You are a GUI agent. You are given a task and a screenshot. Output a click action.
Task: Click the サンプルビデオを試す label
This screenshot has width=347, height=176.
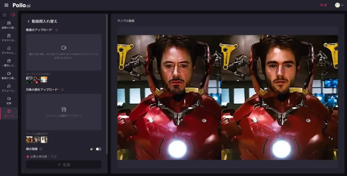coord(38,74)
